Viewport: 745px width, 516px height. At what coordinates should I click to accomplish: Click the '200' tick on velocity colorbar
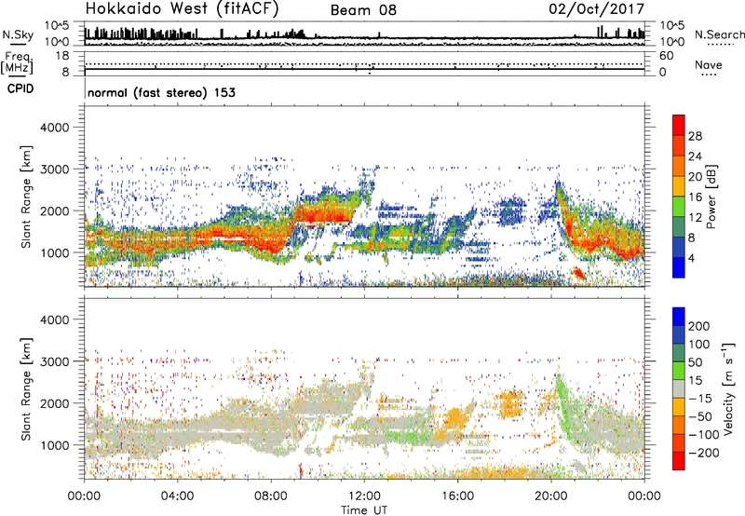[699, 326]
